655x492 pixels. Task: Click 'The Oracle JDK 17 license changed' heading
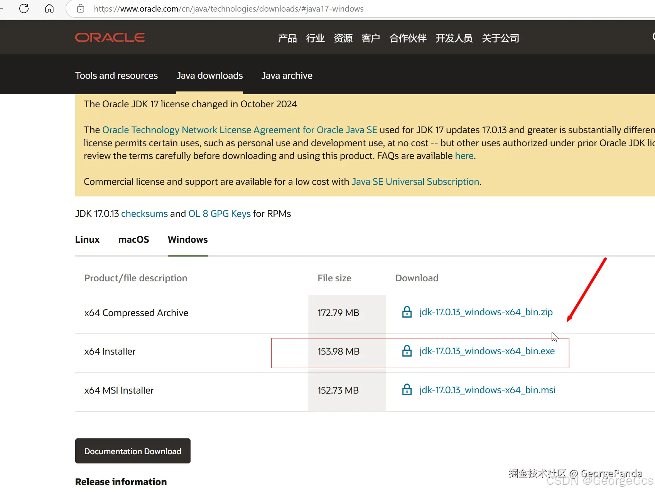pyautogui.click(x=191, y=104)
